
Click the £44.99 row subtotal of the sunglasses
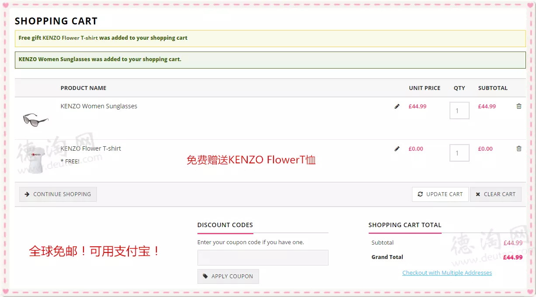[x=487, y=106]
